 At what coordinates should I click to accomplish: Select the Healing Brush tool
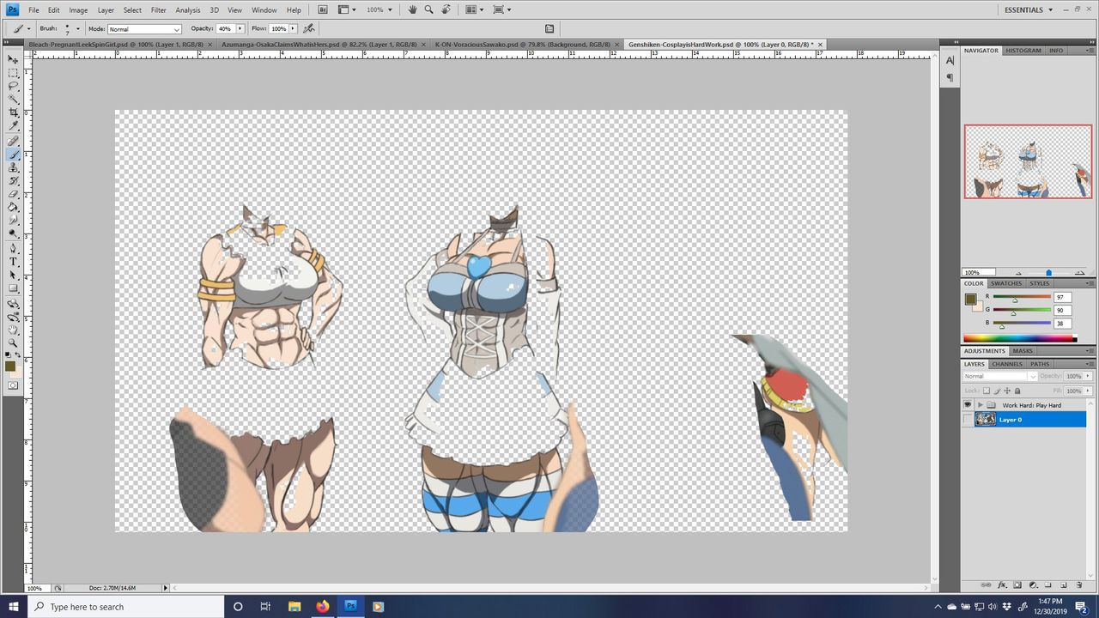[x=13, y=142]
